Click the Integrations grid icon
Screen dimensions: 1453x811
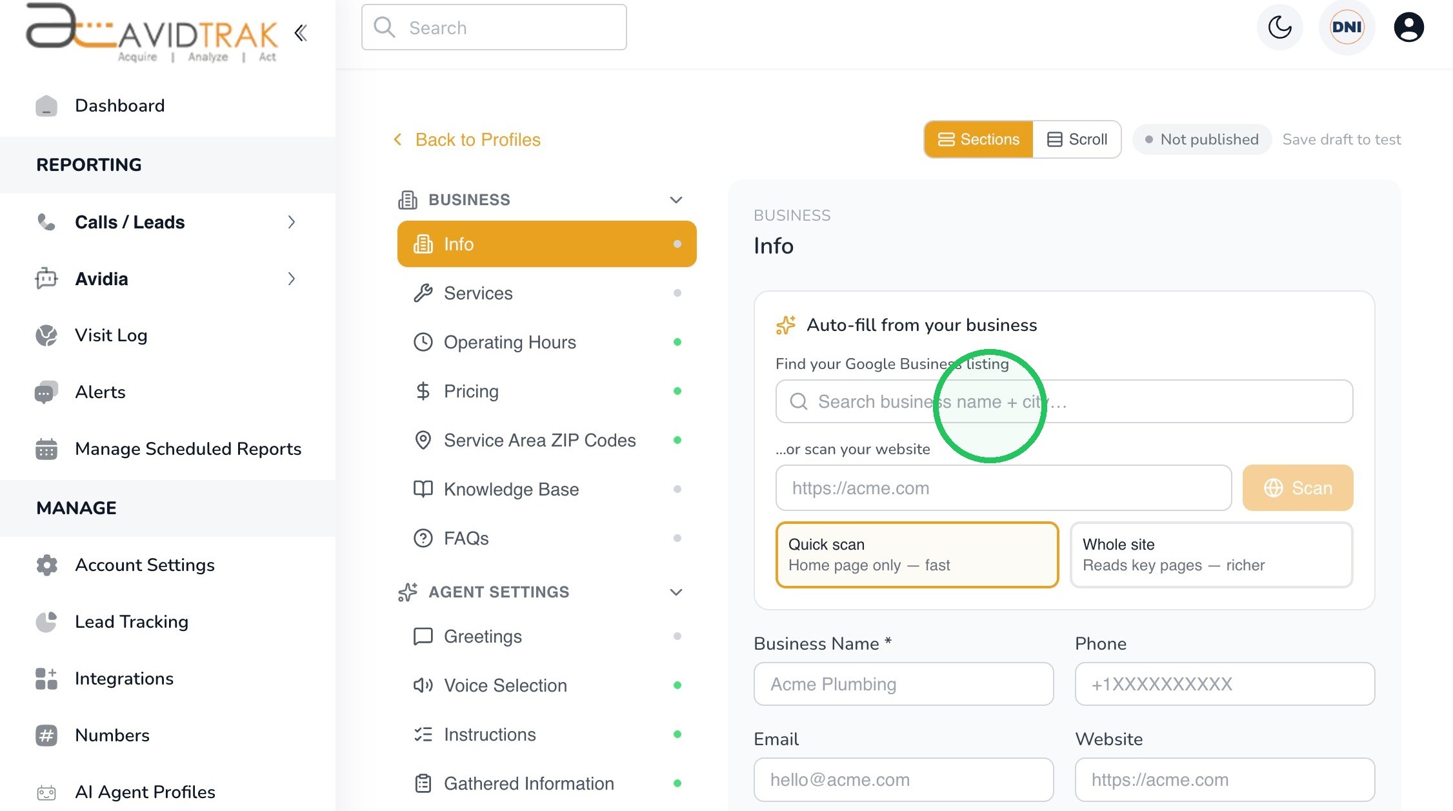(x=46, y=679)
